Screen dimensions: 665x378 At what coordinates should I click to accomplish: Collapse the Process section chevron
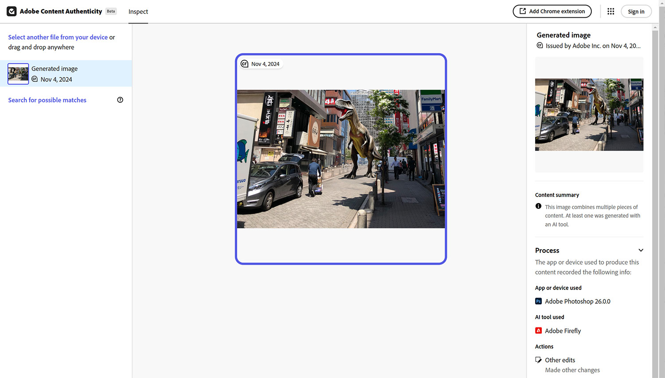tap(641, 251)
